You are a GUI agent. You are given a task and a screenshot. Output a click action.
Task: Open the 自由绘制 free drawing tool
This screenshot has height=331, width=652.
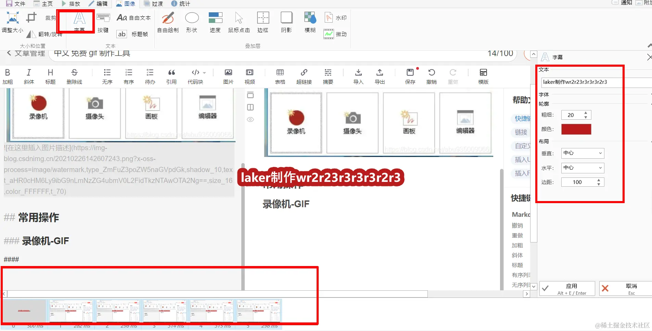click(167, 22)
